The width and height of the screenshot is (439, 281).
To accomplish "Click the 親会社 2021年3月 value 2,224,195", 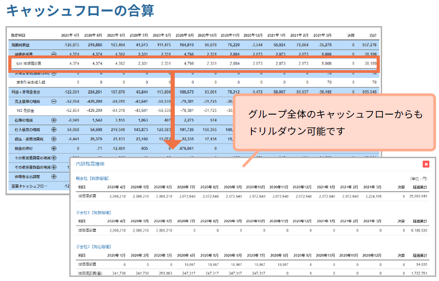I will point(373,196).
